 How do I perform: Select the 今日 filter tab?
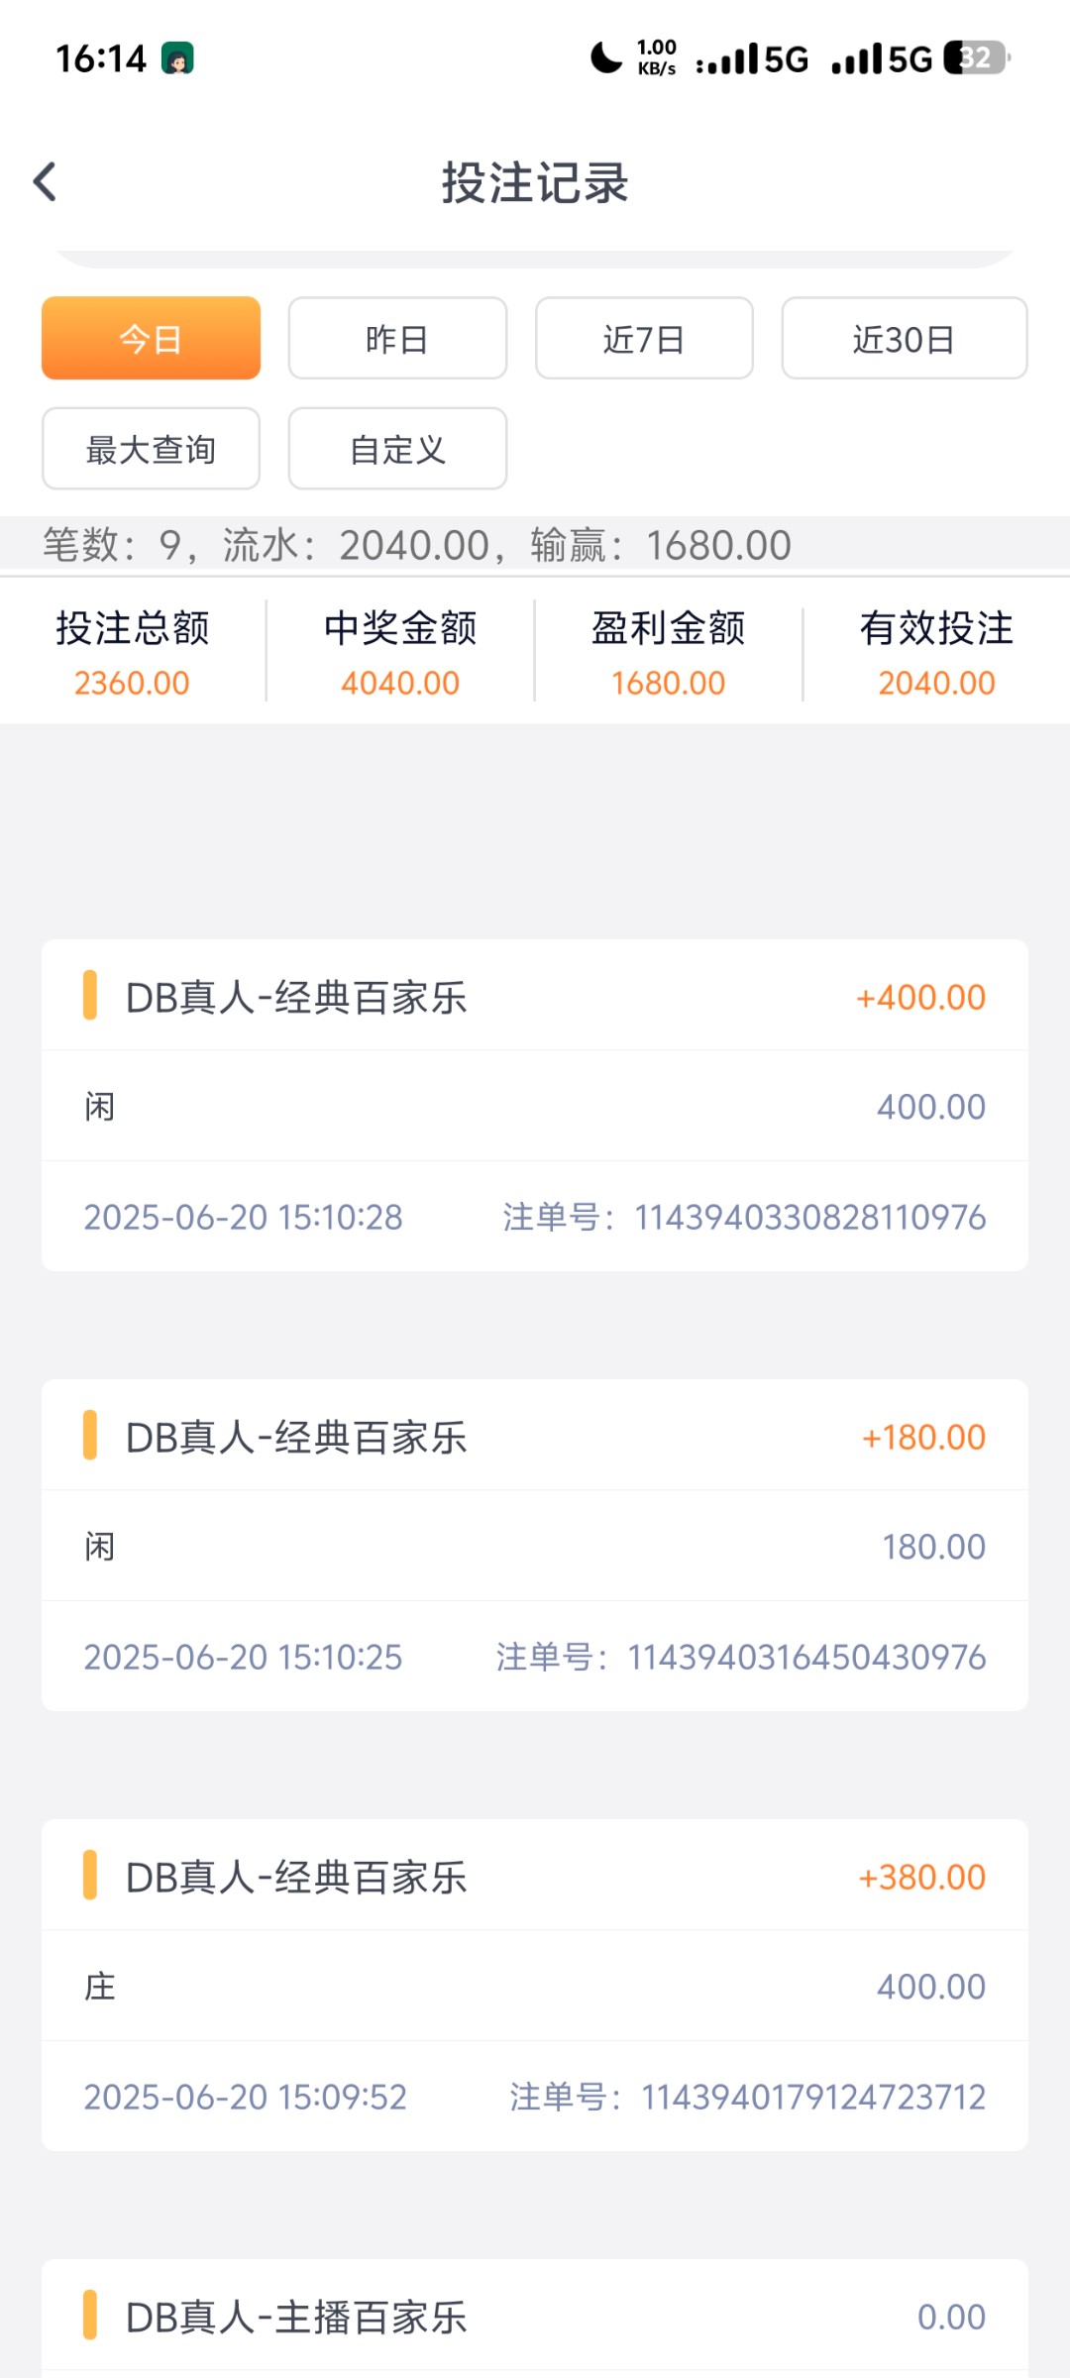point(151,339)
